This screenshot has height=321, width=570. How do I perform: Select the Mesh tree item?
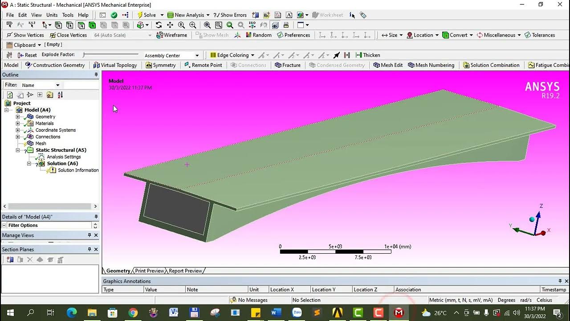(41, 144)
